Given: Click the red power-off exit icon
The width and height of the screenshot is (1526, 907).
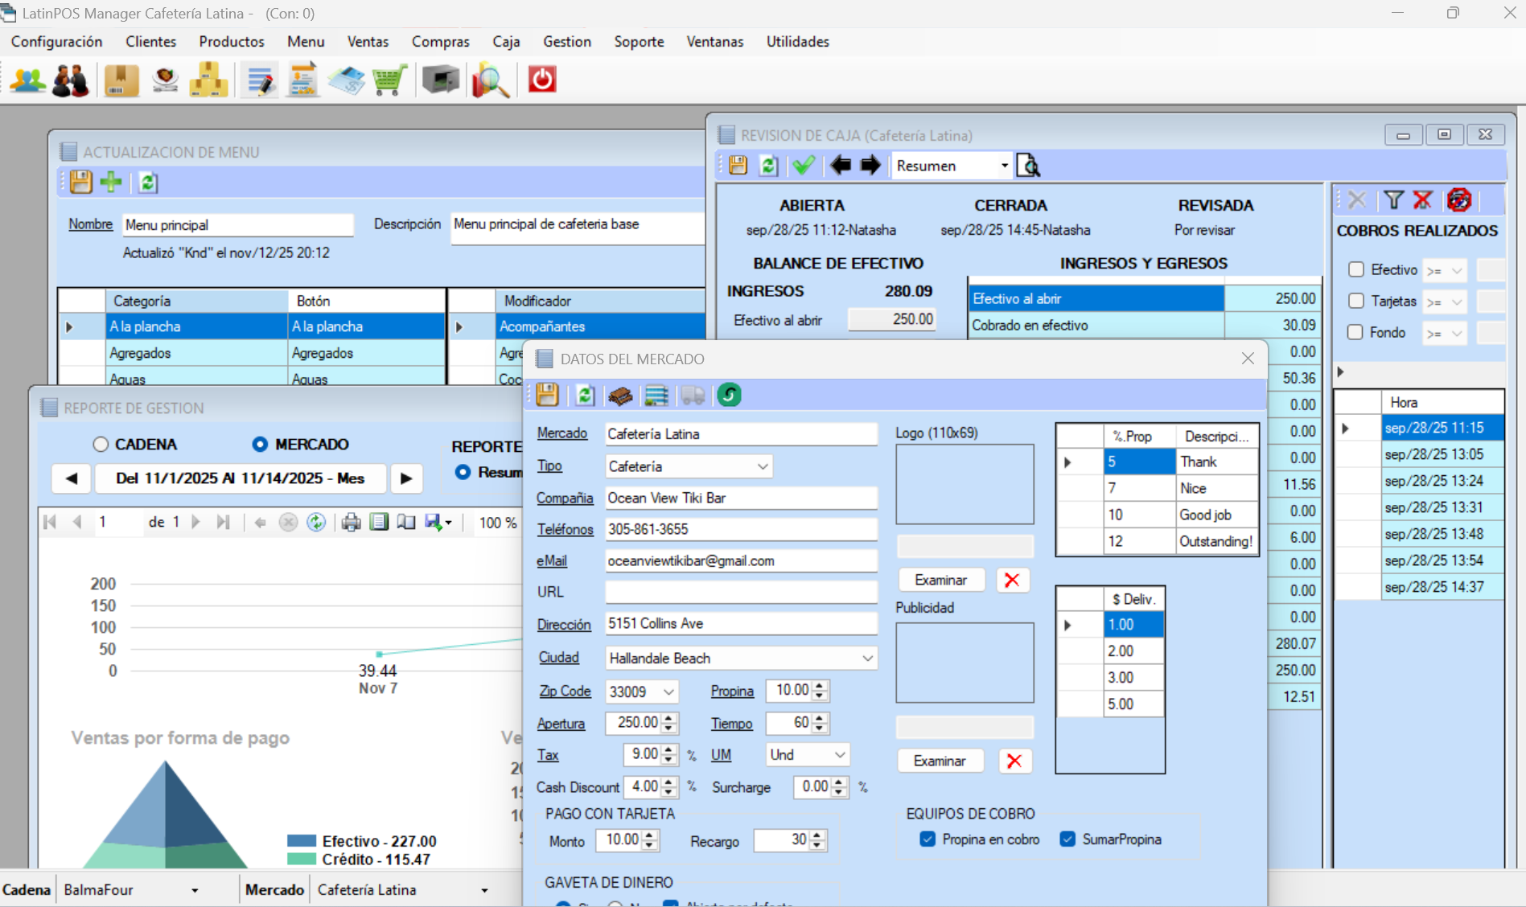Looking at the screenshot, I should click(541, 79).
